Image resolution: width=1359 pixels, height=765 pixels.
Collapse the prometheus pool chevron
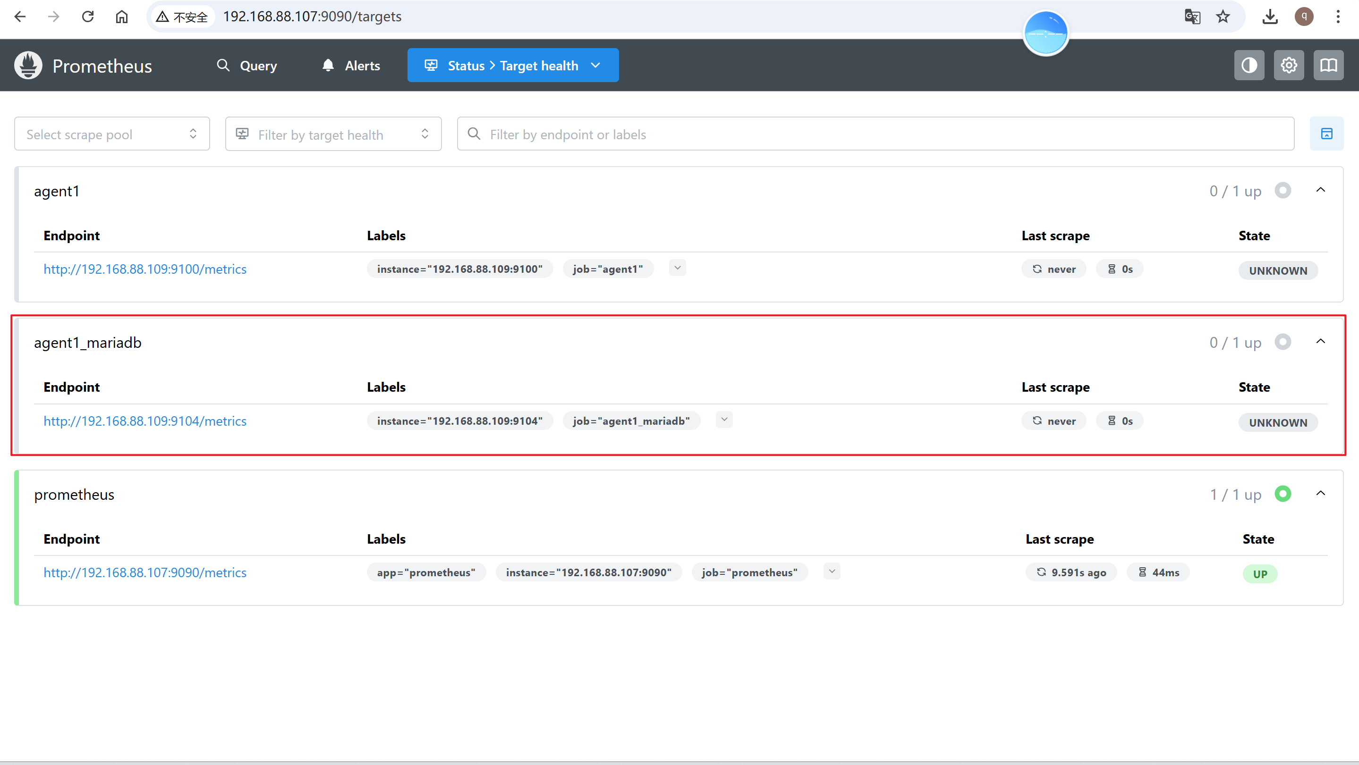click(x=1320, y=494)
